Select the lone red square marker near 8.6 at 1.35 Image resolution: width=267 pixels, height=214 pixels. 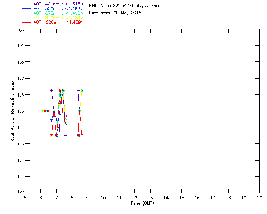pyautogui.click(x=82, y=136)
